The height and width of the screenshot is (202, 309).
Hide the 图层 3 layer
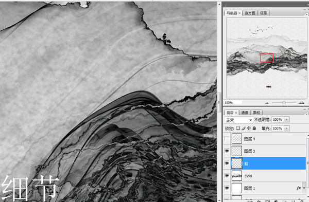(x=227, y=151)
